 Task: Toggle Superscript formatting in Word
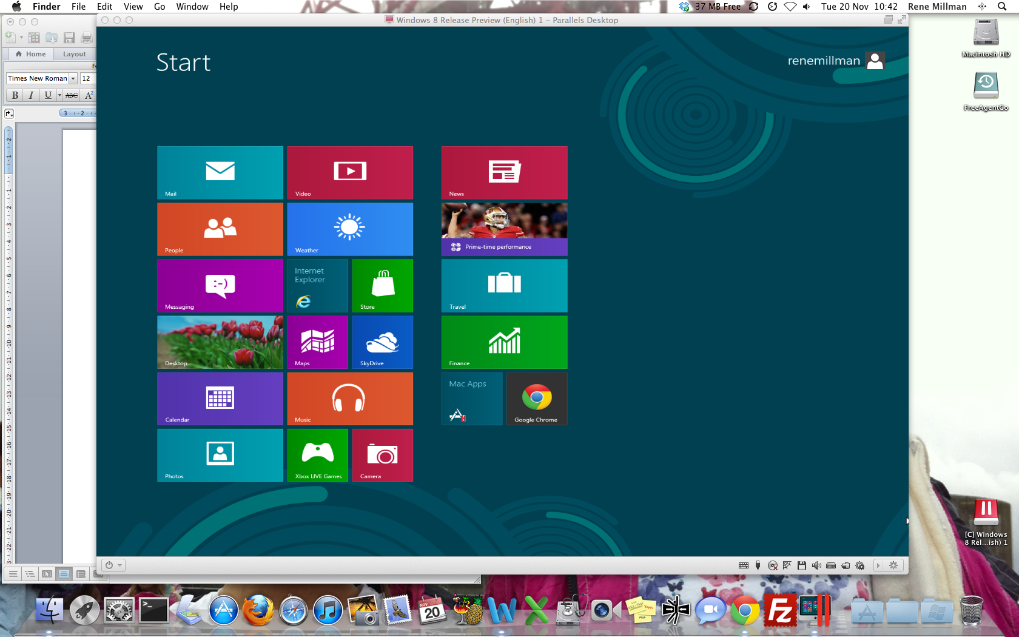click(x=89, y=95)
